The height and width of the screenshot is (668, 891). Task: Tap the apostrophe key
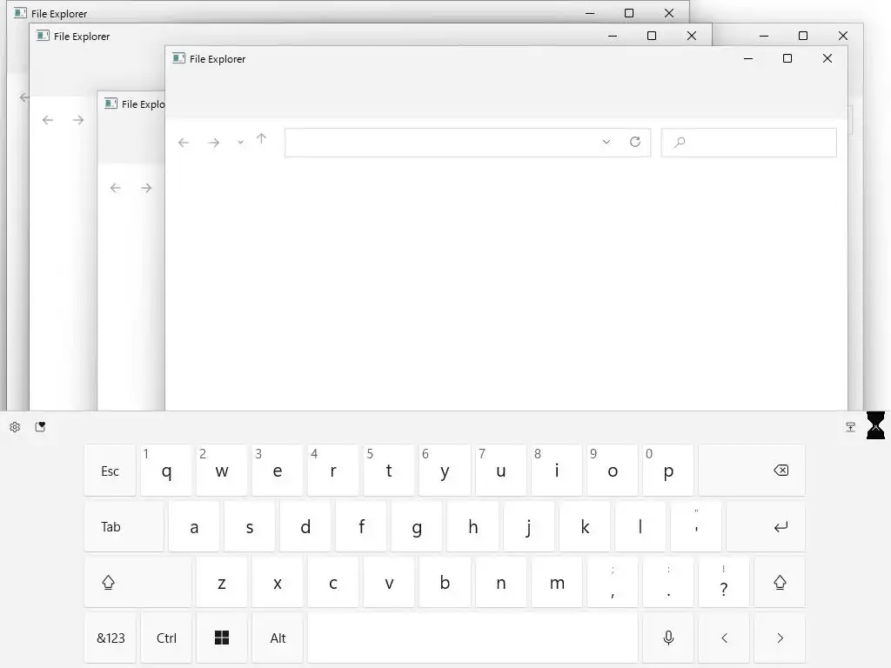click(696, 526)
